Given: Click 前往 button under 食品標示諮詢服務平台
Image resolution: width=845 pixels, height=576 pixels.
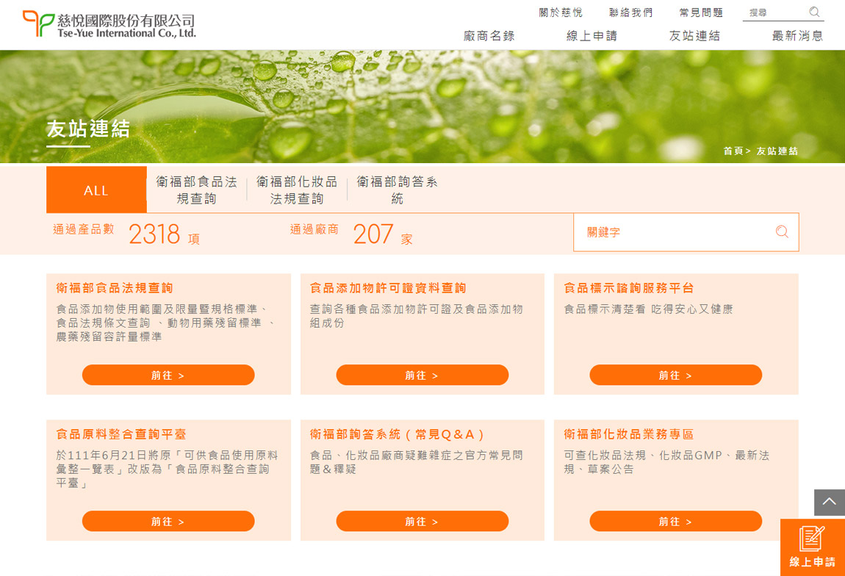Looking at the screenshot, I should tap(675, 375).
